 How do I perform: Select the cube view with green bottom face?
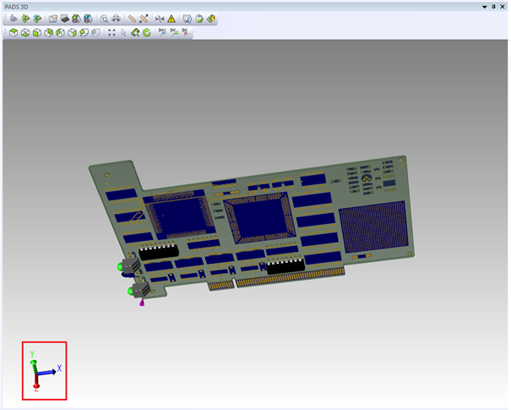coord(25,33)
